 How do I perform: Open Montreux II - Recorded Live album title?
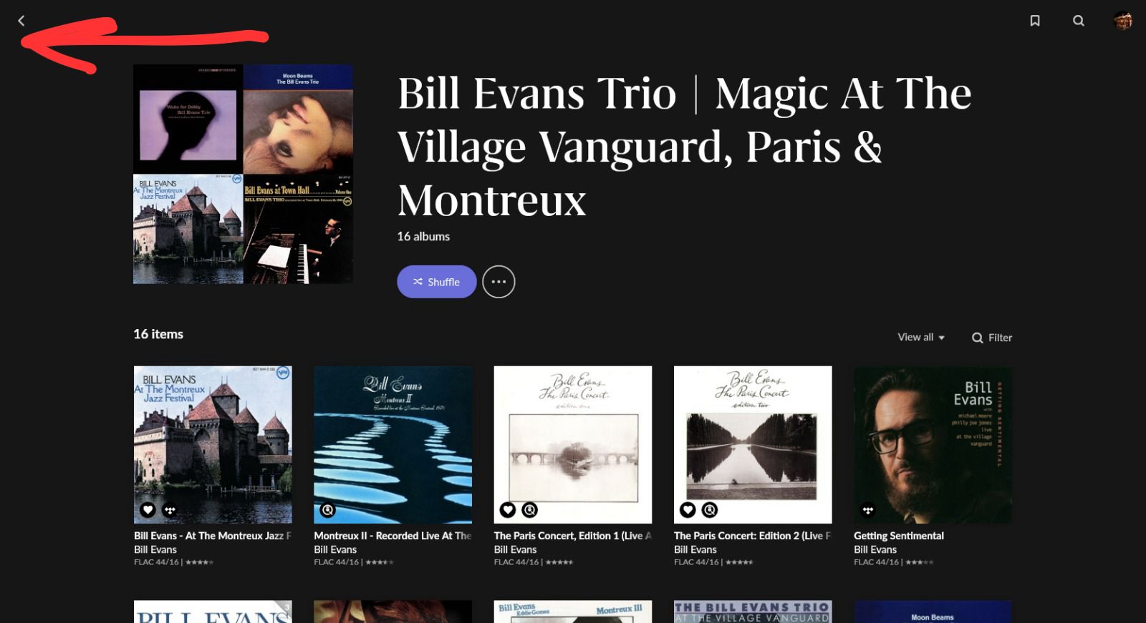point(393,536)
